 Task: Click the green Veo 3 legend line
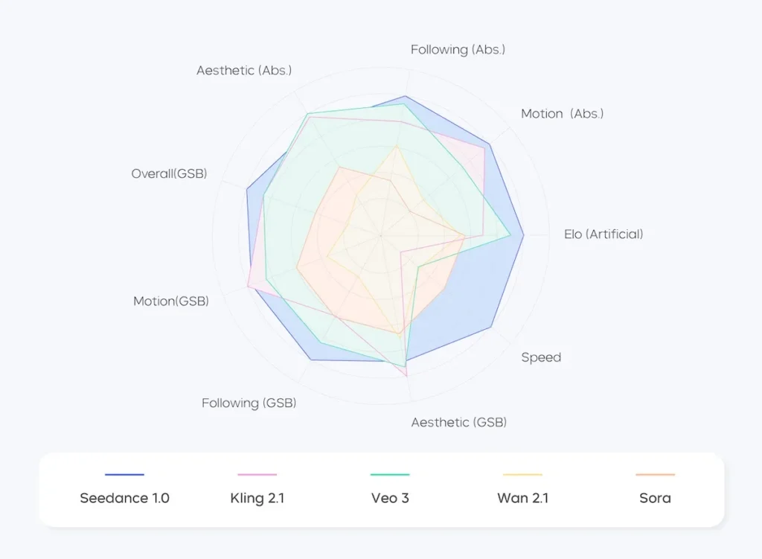390,474
